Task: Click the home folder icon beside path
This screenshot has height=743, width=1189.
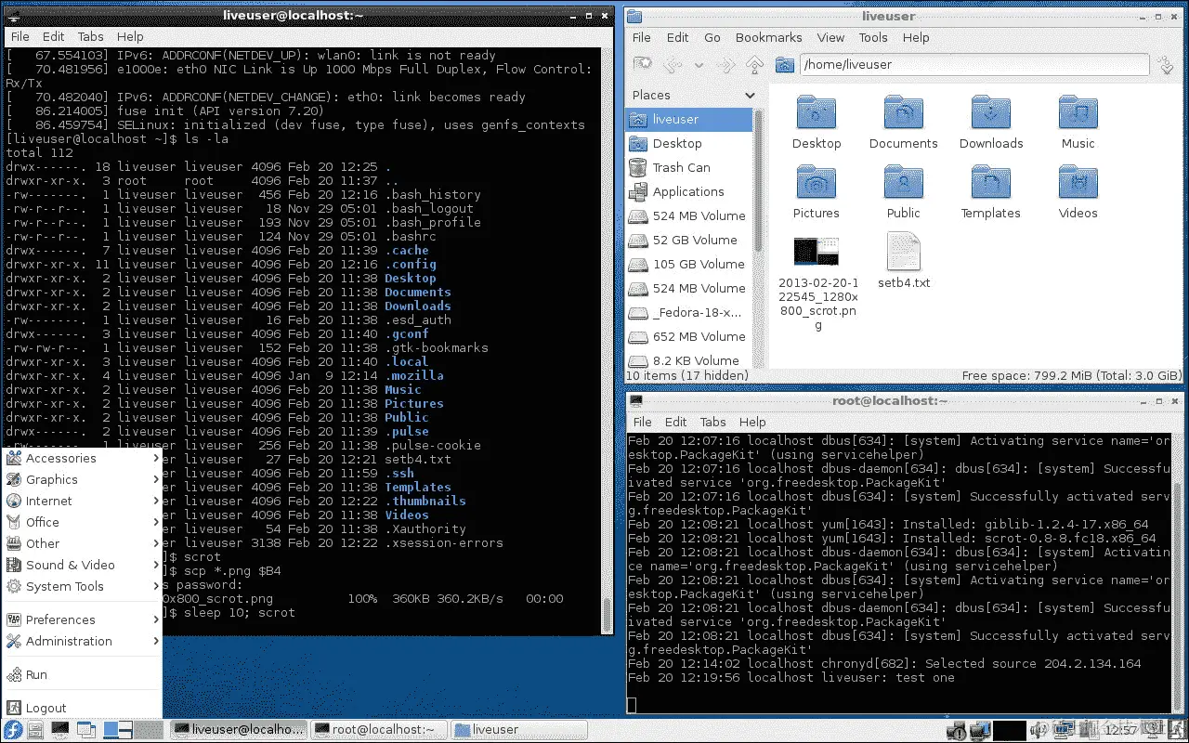Action: tap(785, 64)
